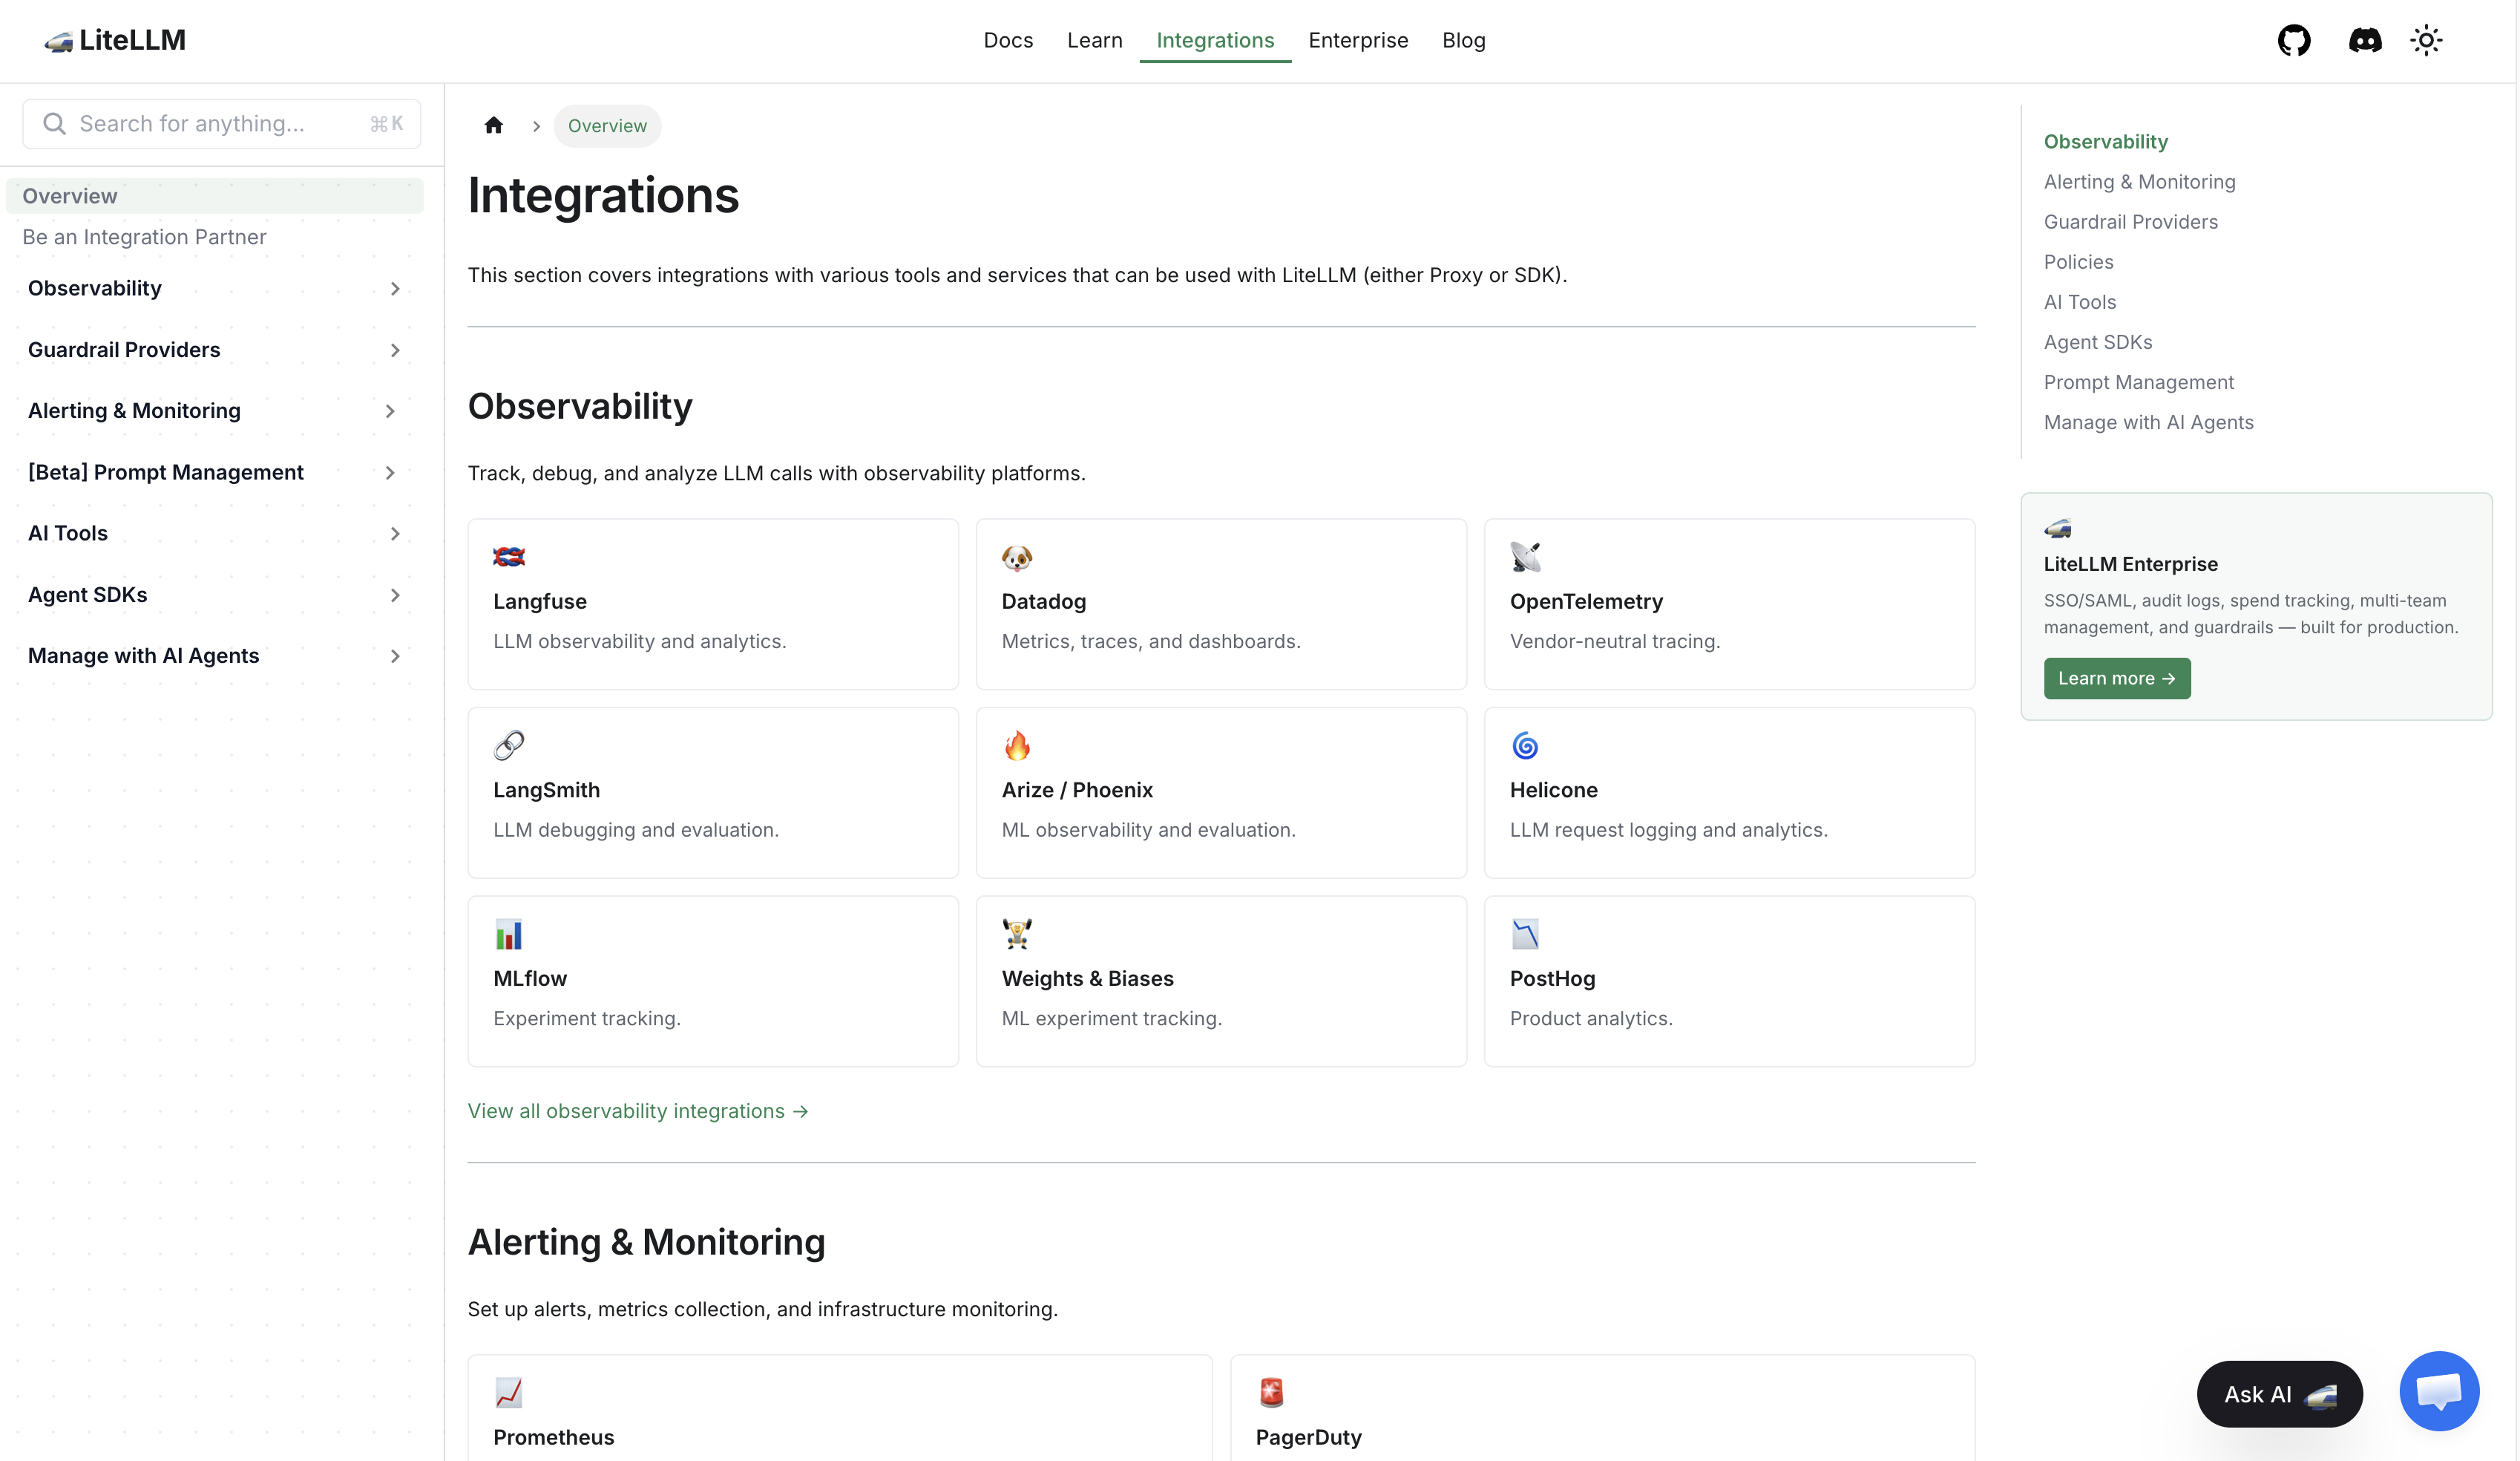Click the Prometheus chart icon
2520x1461 pixels.
point(508,1392)
